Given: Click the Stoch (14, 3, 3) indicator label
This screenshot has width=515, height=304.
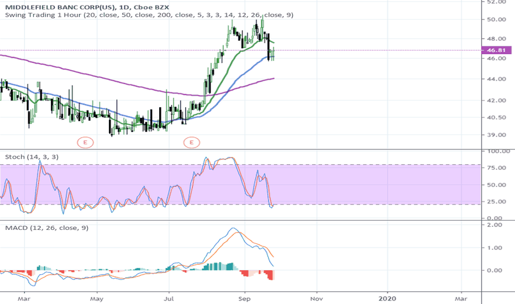Looking at the screenshot, I should coord(32,157).
